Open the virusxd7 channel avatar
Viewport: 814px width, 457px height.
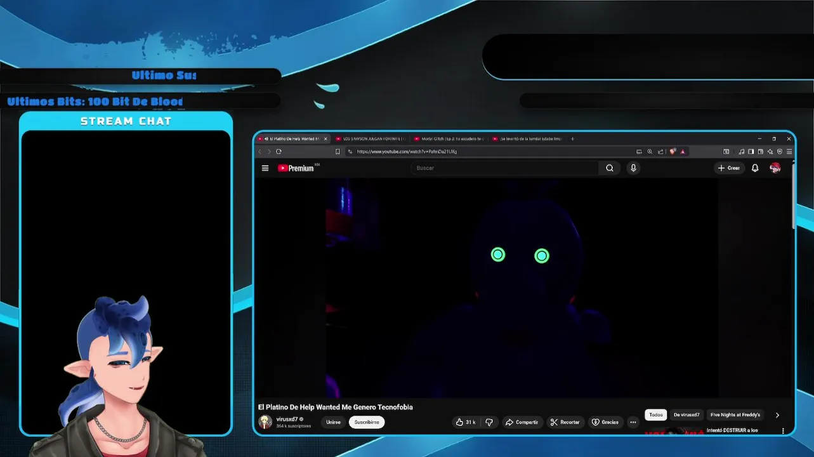(265, 421)
